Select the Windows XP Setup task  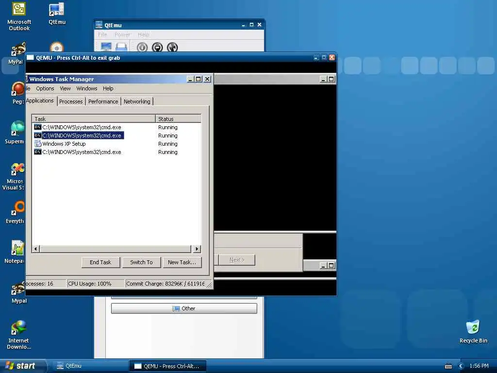point(116,144)
